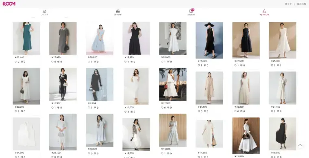Open the ¥34,100 beige lace dress thumbnail
Viewport: 309px width, 158px height.
209,88
